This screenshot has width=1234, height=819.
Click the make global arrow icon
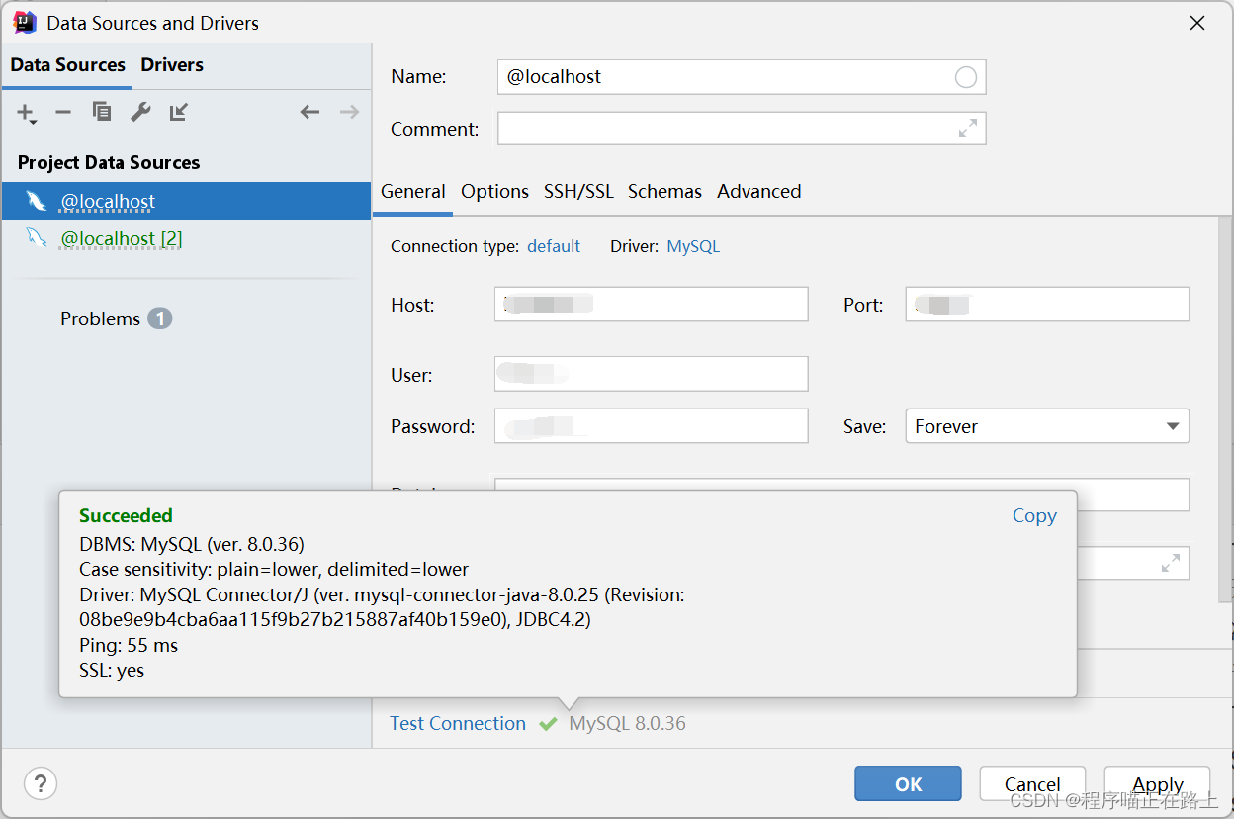[179, 112]
